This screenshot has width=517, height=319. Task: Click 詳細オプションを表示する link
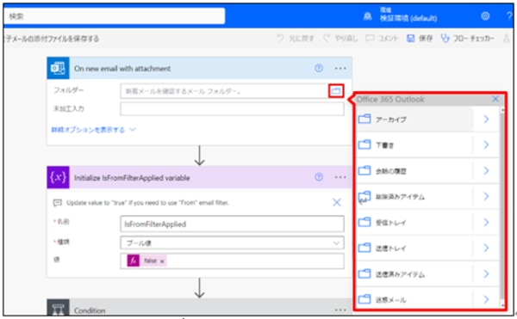tap(93, 130)
